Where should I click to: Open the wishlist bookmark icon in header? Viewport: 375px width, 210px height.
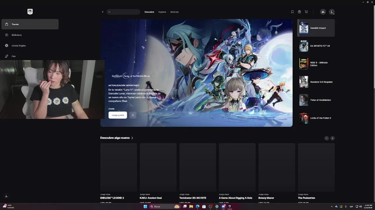click(x=292, y=12)
